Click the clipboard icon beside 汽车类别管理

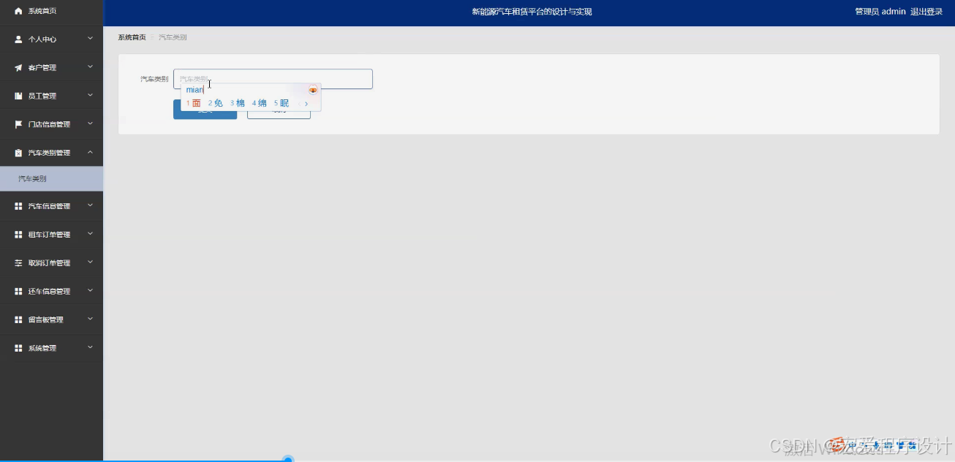pos(18,153)
